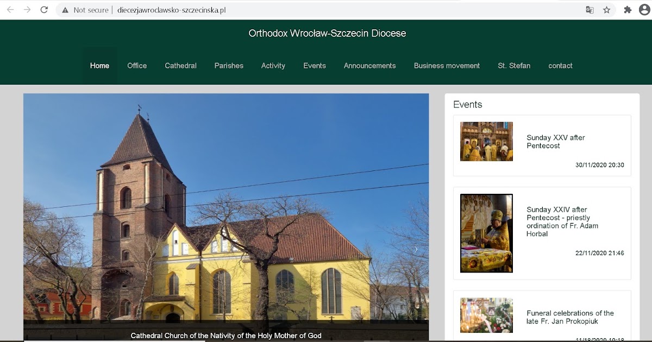Click the bookmark star icon

pos(606,9)
